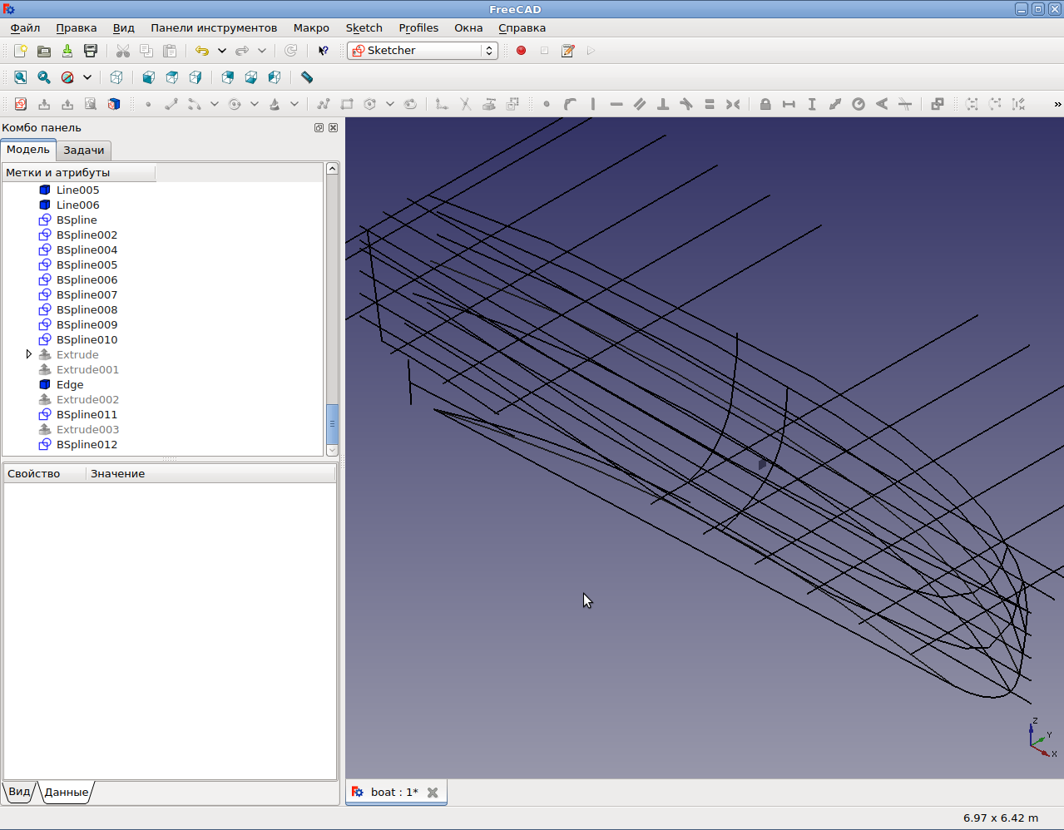This screenshot has height=830, width=1064.
Task: Start recording a macro
Action: [522, 51]
